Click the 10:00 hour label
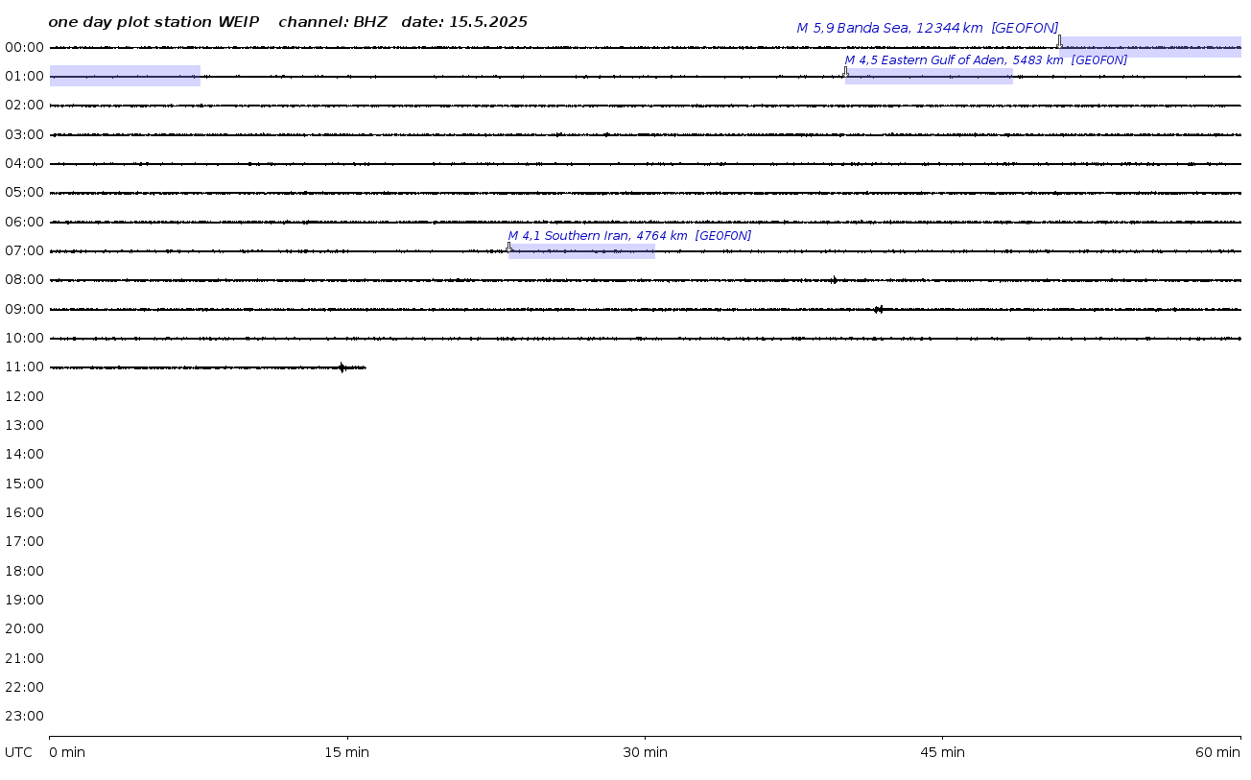1251x780 pixels. tap(24, 338)
